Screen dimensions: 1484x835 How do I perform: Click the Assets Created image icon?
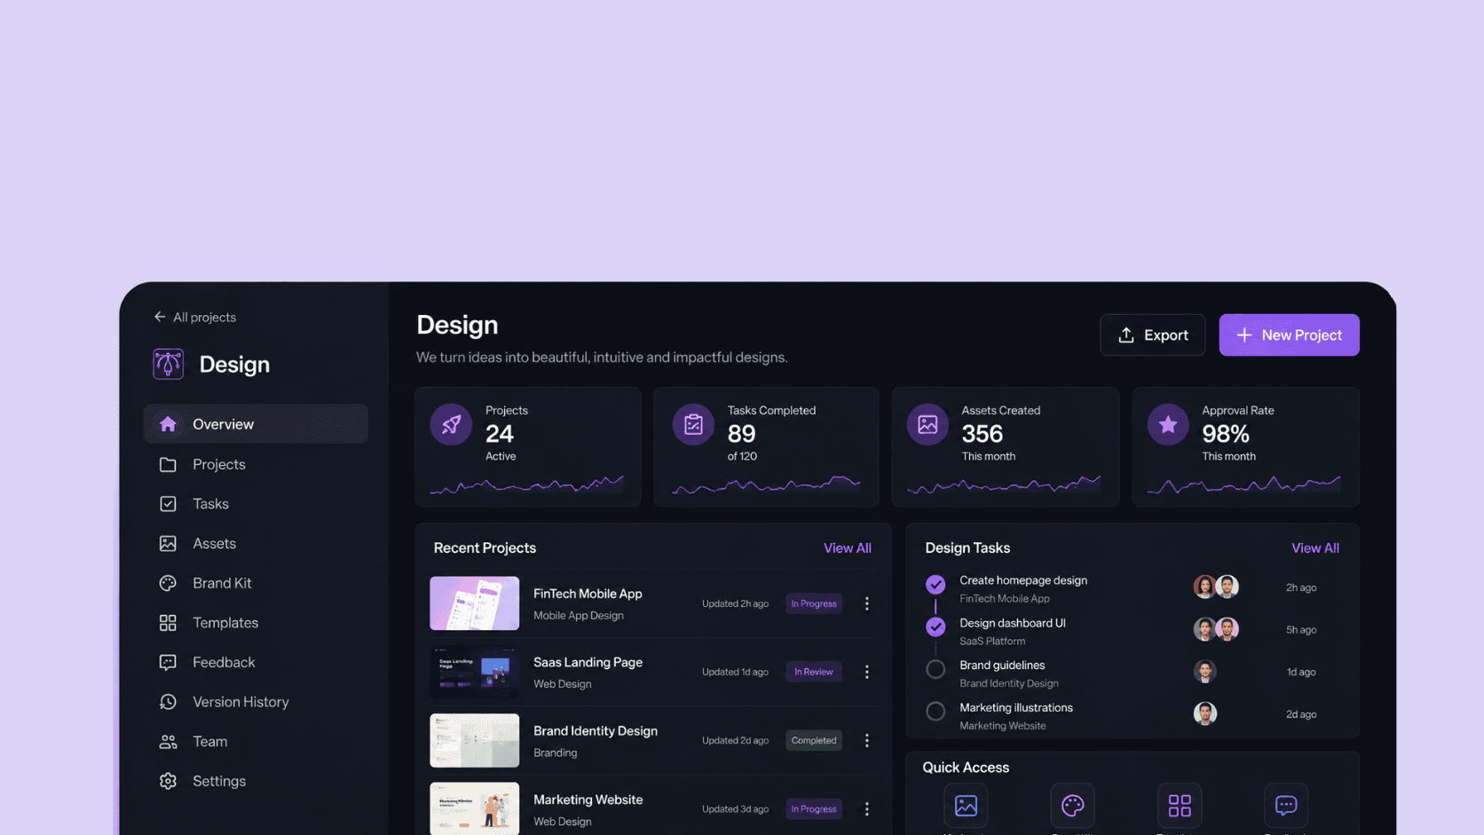pos(927,424)
